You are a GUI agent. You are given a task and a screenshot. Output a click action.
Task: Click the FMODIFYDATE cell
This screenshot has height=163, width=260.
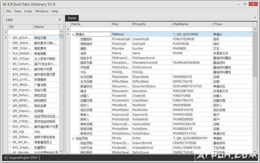point(192,110)
